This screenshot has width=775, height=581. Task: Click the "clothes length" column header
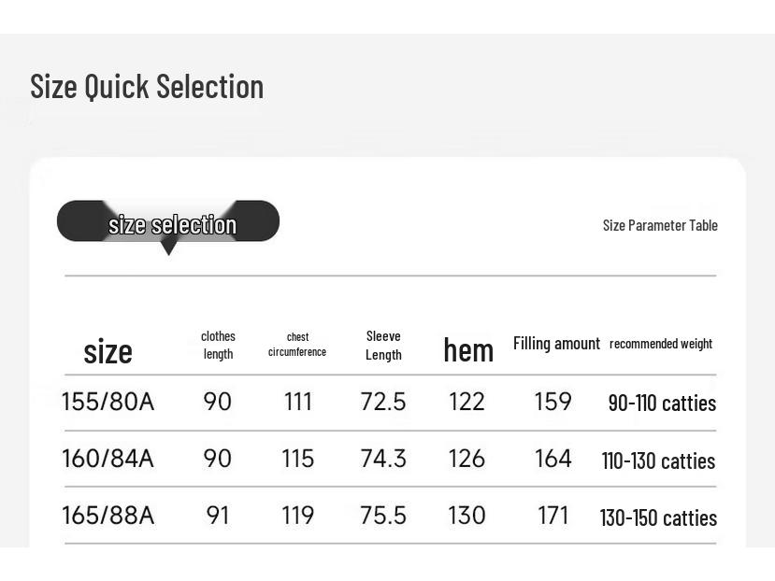(x=218, y=345)
